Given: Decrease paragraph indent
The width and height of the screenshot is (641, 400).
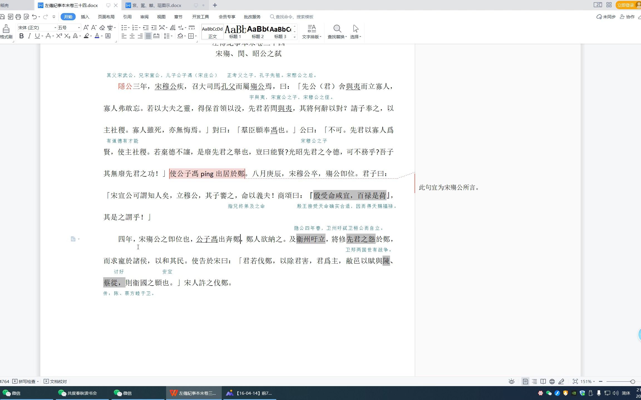Looking at the screenshot, I should (146, 27).
